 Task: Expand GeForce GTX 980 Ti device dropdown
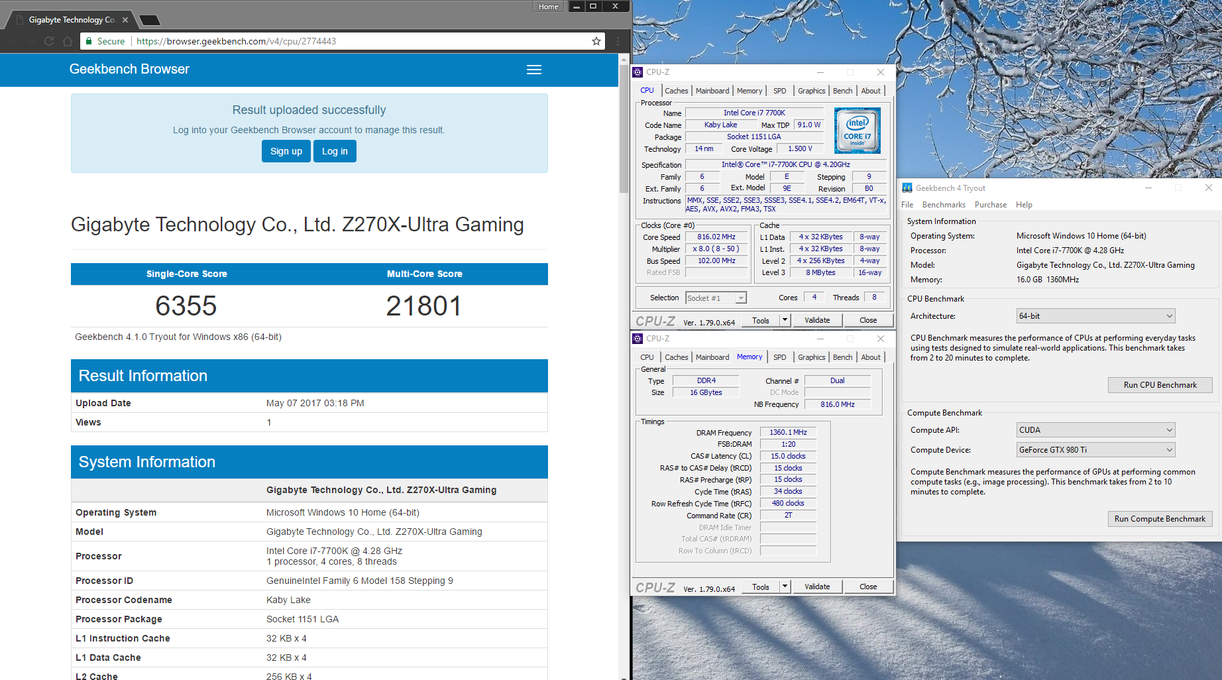(1095, 450)
